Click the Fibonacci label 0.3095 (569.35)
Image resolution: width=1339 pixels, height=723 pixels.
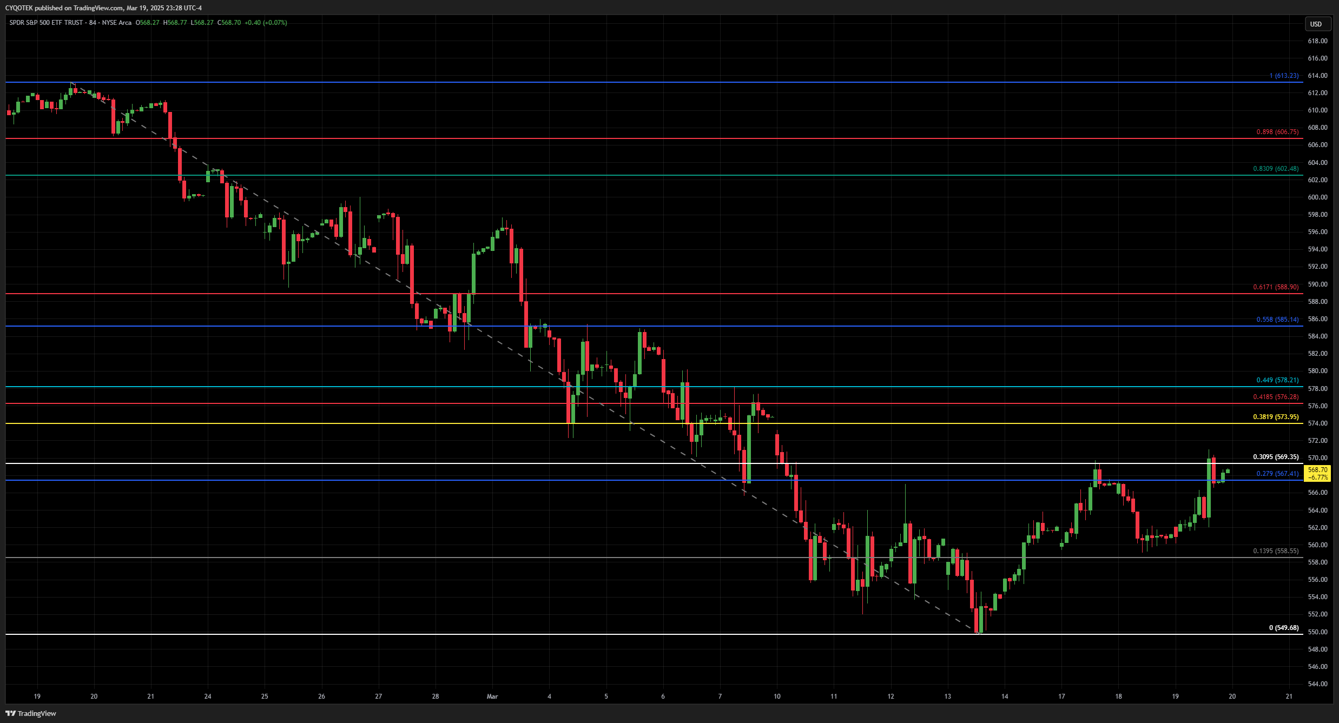coord(1276,457)
